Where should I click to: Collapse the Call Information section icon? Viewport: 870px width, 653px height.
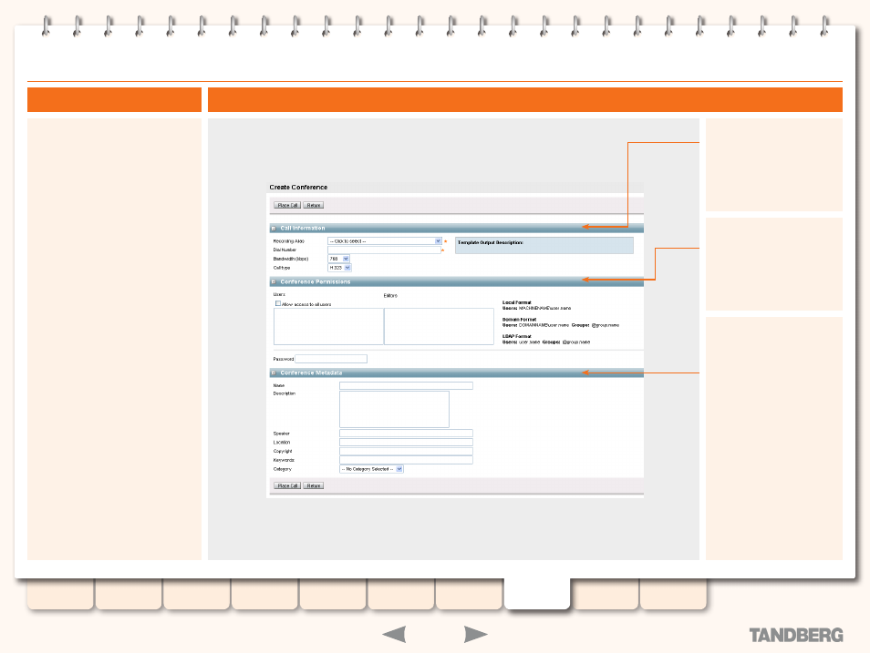(x=274, y=229)
